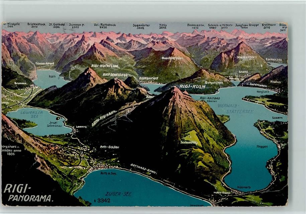306x214 pixels.
Task: Click the Bristenstock 3076 peak label
Action: click(36, 25)
